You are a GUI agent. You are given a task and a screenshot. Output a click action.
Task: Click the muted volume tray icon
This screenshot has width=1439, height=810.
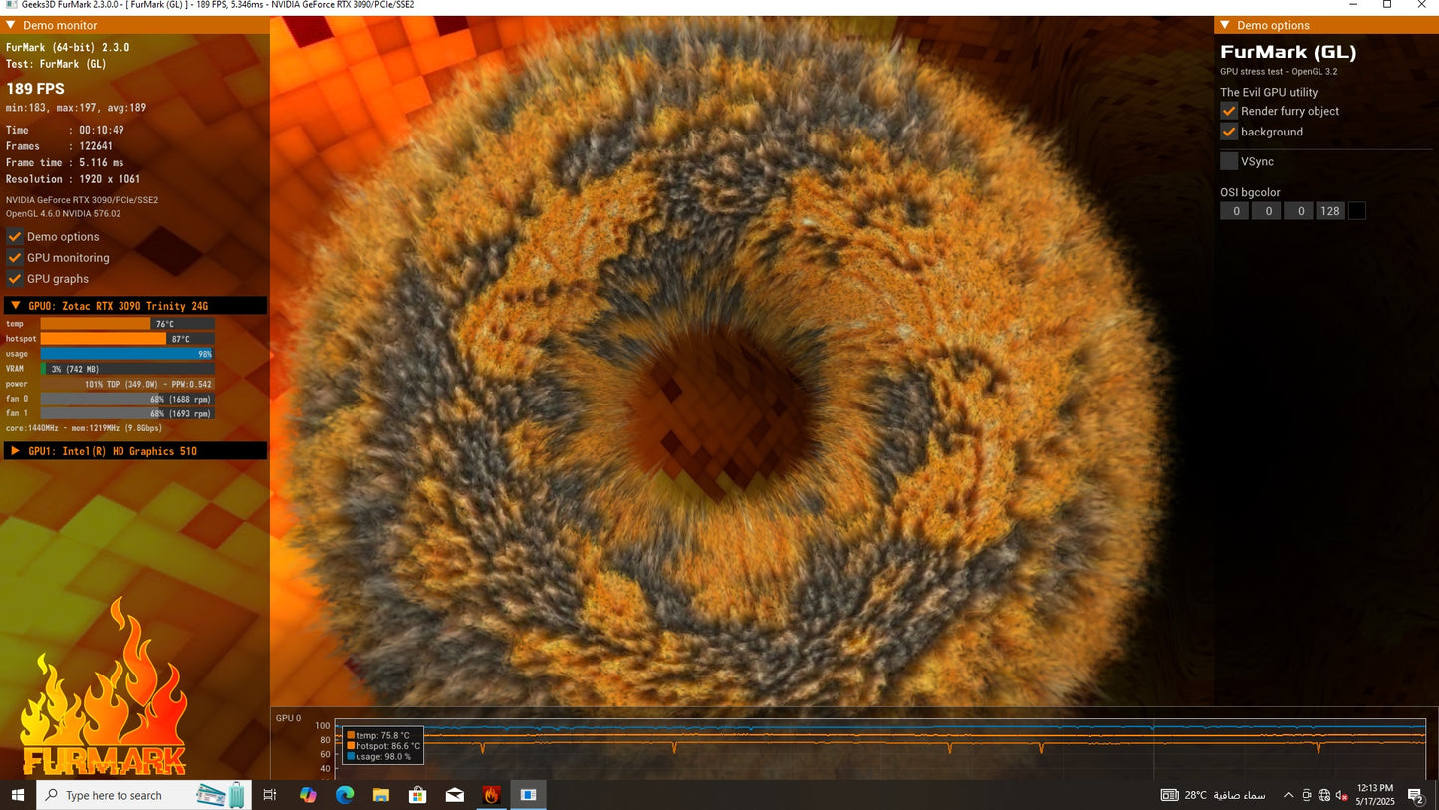[x=1342, y=795]
